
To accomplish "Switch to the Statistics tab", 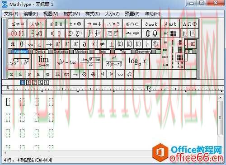I will [x=61, y=52].
